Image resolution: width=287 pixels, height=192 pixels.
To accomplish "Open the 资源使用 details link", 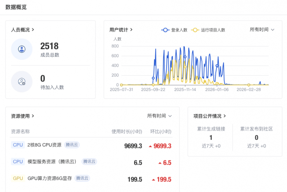I will click(x=23, y=116).
